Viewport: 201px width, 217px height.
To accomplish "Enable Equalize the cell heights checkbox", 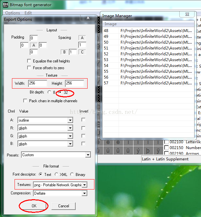I will [x=29, y=61].
